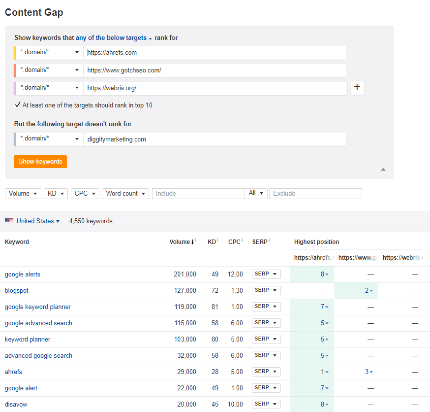Open SERP dropdown for disavow

pos(266,404)
